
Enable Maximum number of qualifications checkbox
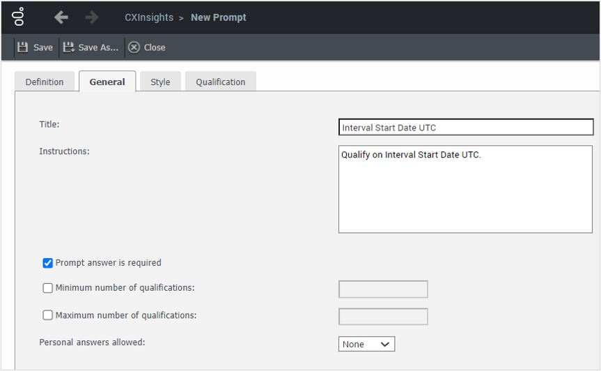pyautogui.click(x=48, y=315)
